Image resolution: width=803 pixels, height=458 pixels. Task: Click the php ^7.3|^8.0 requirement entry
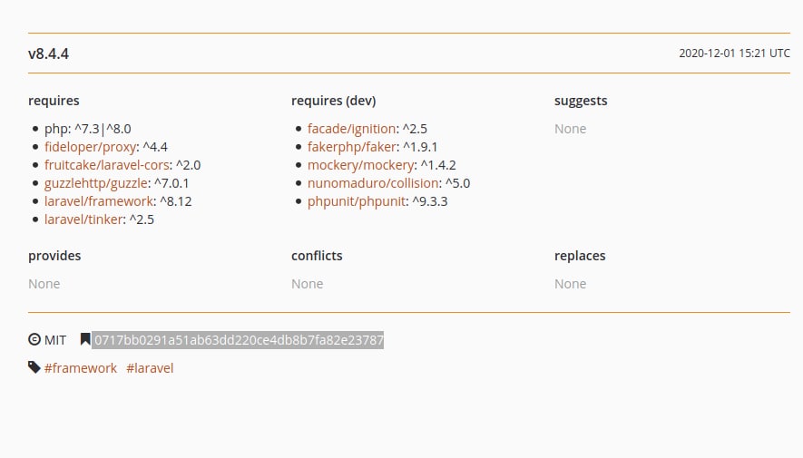(88, 129)
